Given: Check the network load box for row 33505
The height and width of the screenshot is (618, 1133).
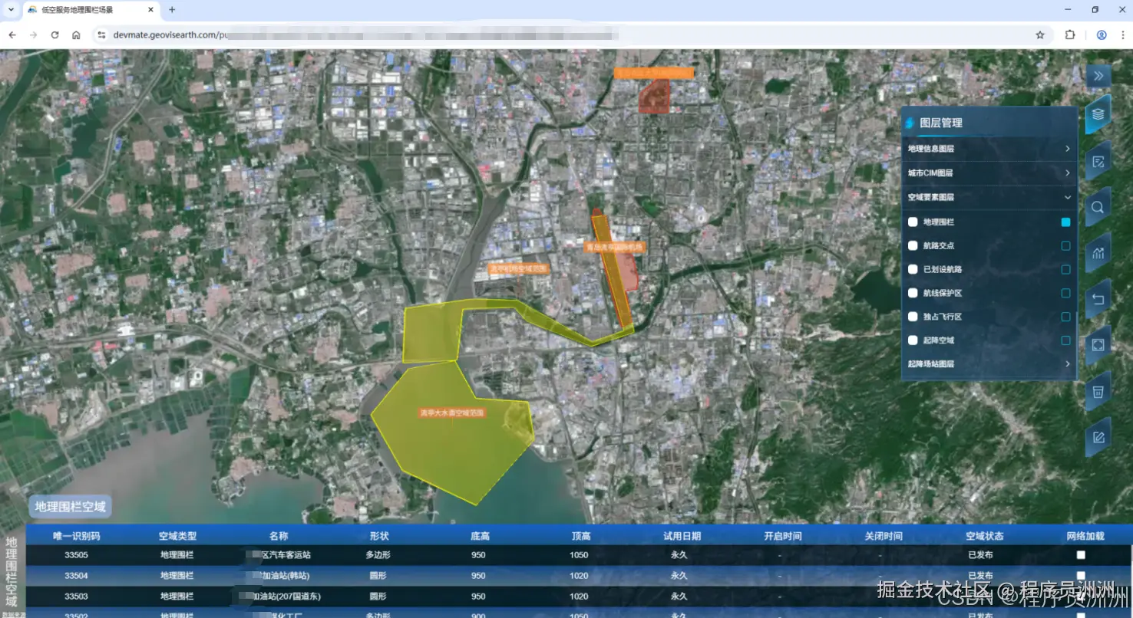Looking at the screenshot, I should tap(1081, 555).
